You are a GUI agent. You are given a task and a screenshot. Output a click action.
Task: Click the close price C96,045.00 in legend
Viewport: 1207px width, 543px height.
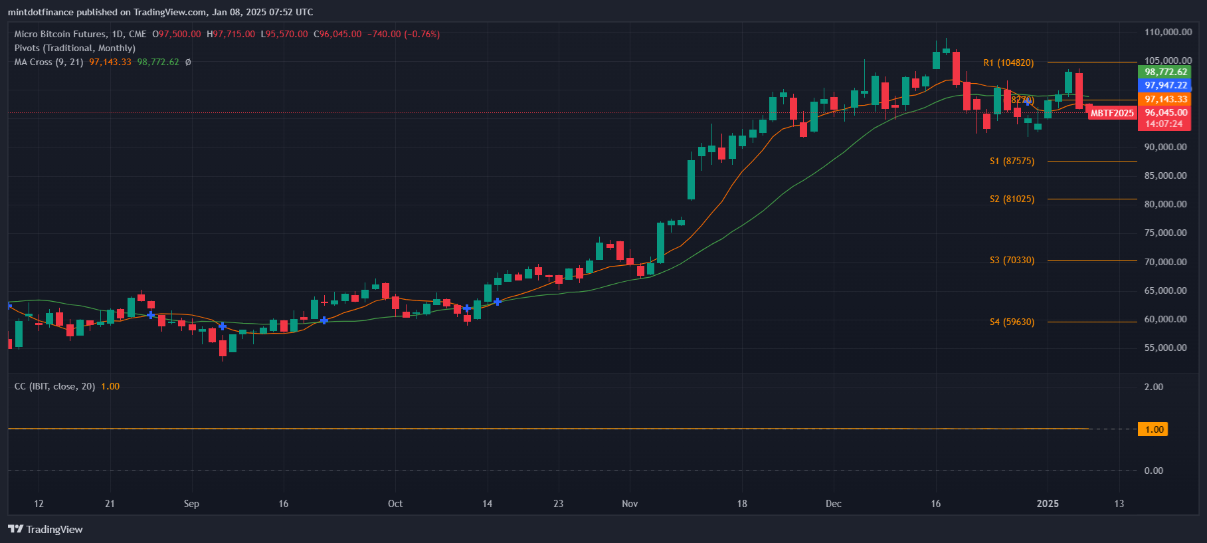pyautogui.click(x=337, y=34)
